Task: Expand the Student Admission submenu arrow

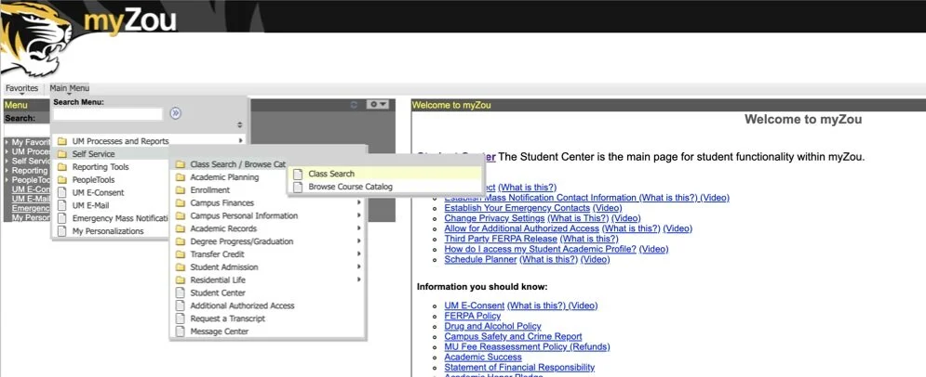Action: [x=358, y=266]
